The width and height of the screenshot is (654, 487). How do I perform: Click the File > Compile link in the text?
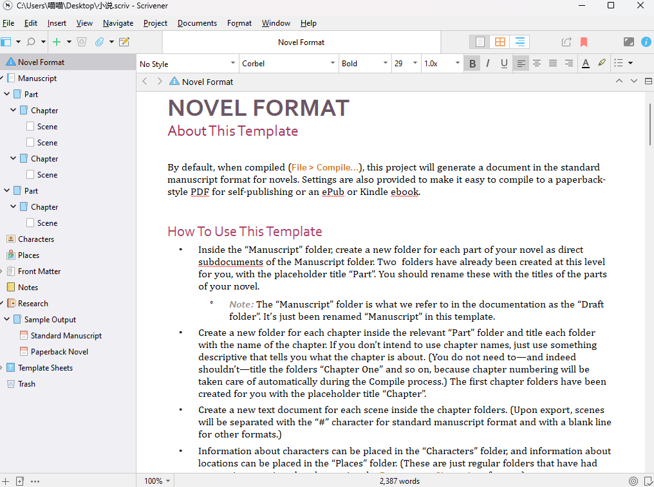click(x=324, y=167)
